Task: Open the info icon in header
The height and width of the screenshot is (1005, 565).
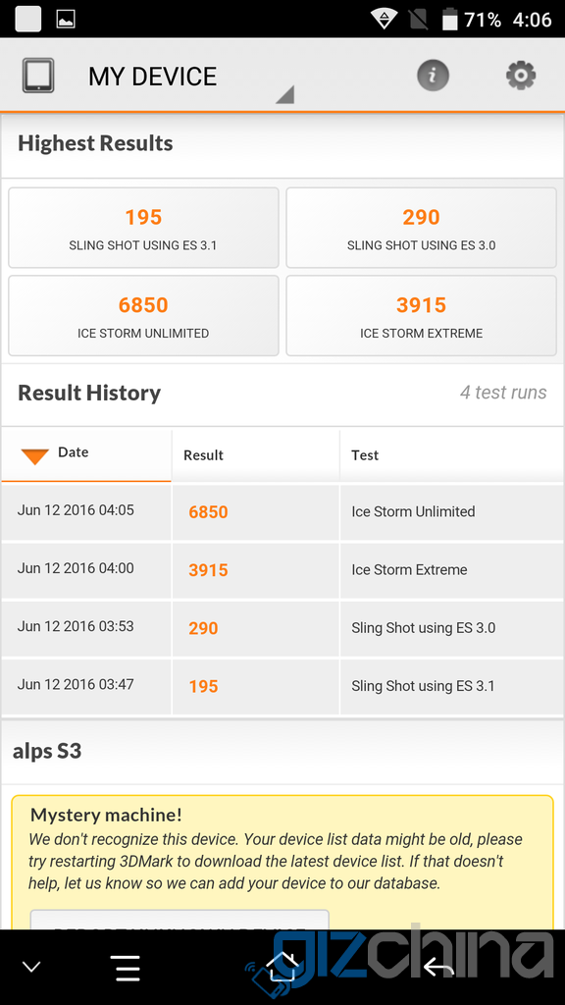Action: pyautogui.click(x=433, y=76)
